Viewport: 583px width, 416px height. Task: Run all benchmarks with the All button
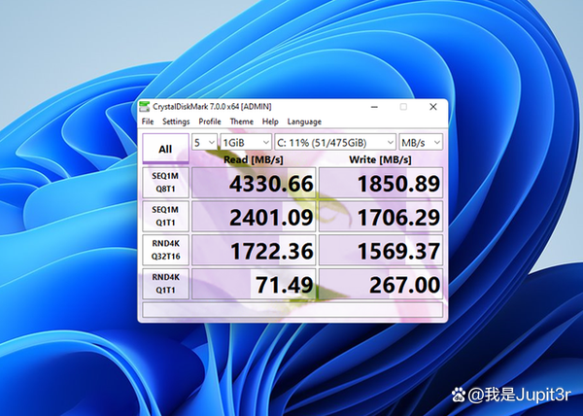coord(165,149)
